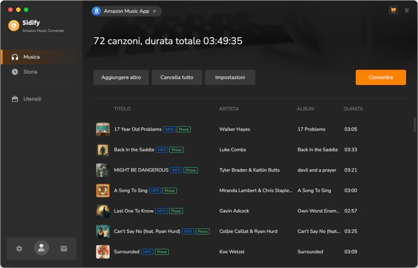
Task: Switch source via Amazon Music App swap arrows
Action: pyautogui.click(x=154, y=11)
